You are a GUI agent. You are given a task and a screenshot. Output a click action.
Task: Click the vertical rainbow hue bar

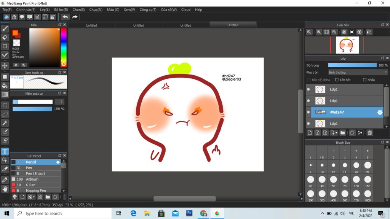click(64, 48)
